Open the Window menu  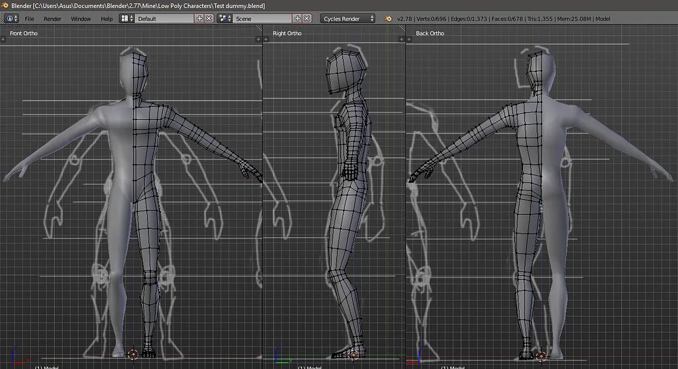(81, 19)
